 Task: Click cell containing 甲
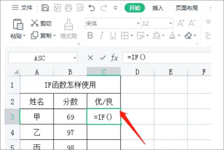point(37,117)
